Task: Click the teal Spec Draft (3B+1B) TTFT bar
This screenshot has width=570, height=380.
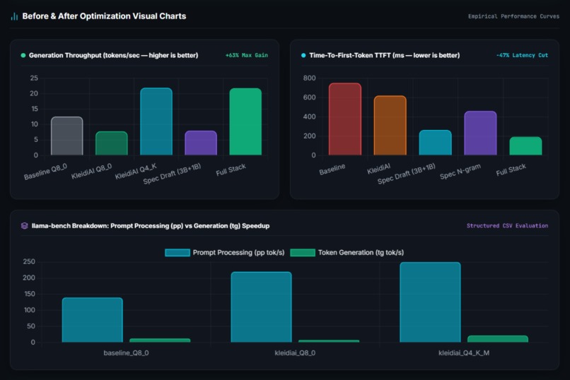Action: tap(435, 143)
